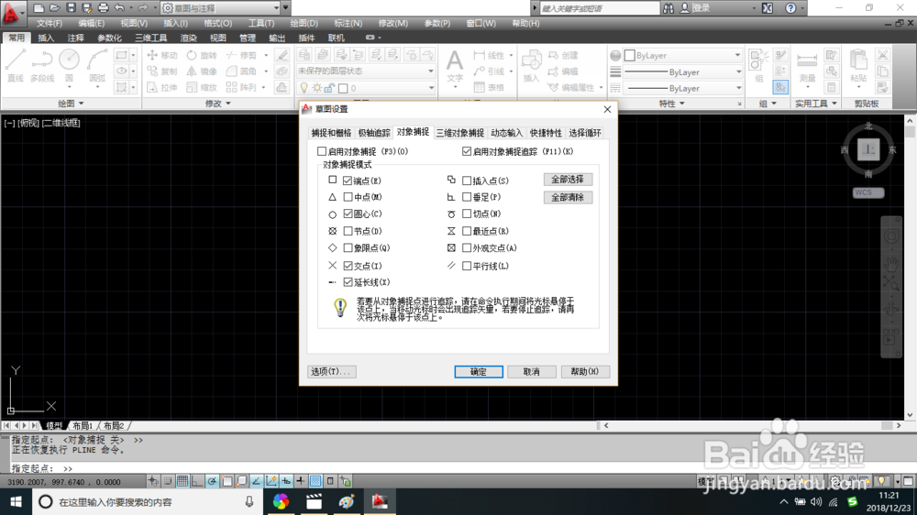The image size is (917, 515).
Task: Enable object snap (启用对象捕捉 F3) checkbox
Action: [322, 151]
